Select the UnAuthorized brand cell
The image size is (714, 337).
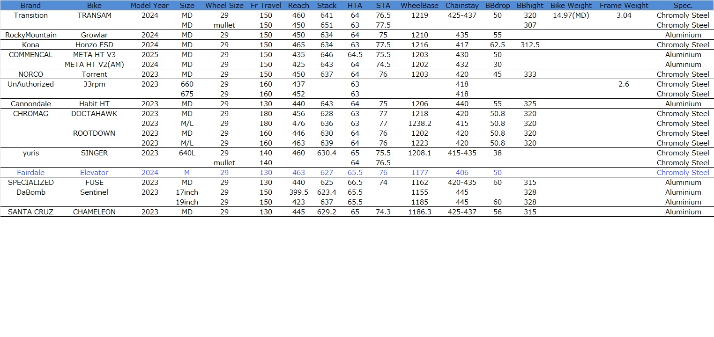tap(31, 84)
